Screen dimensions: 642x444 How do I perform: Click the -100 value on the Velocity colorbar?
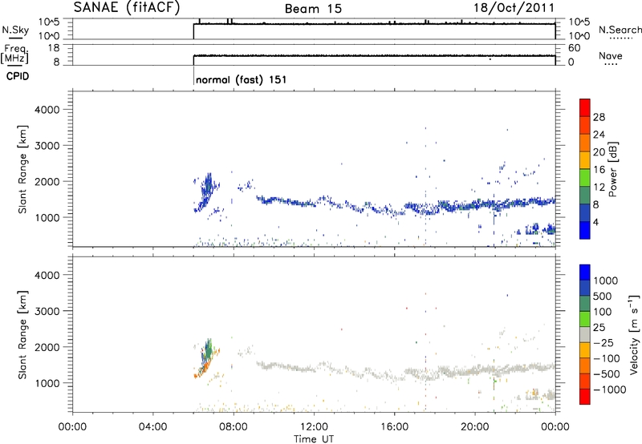[x=607, y=358]
